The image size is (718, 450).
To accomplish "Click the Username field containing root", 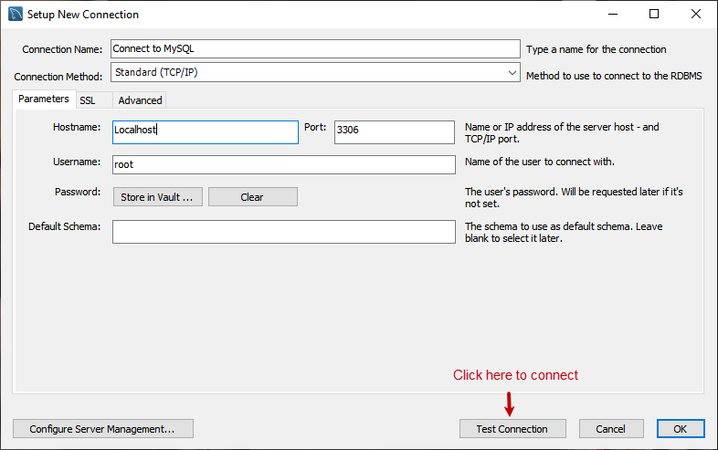I will (284, 164).
